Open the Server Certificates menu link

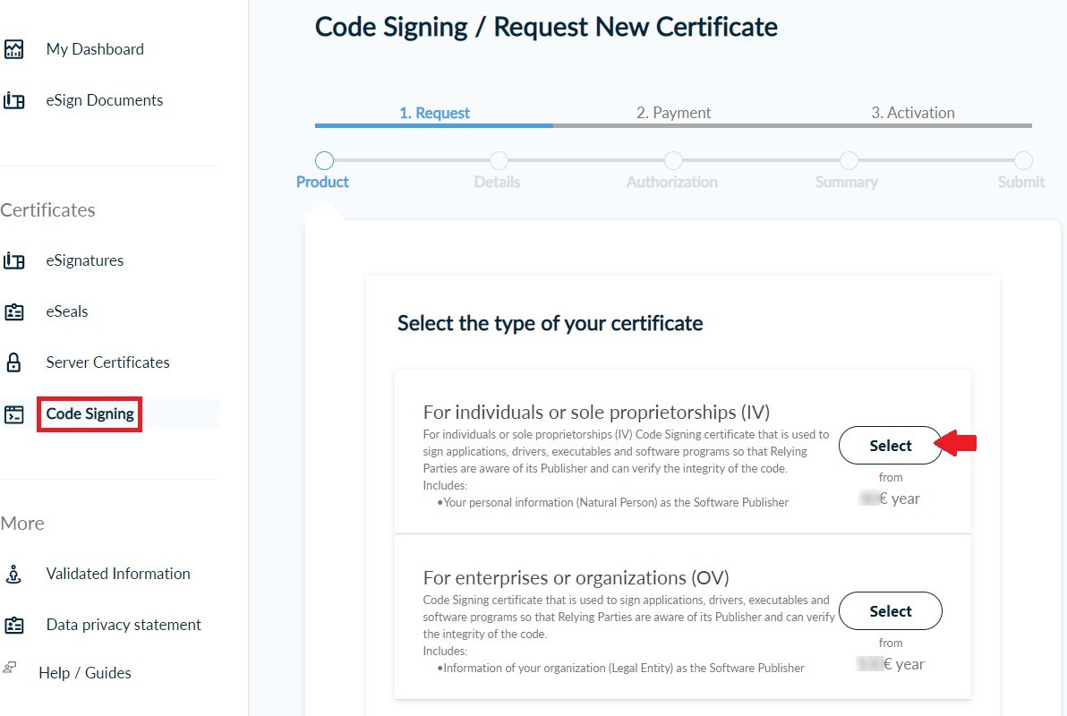pyautogui.click(x=107, y=362)
